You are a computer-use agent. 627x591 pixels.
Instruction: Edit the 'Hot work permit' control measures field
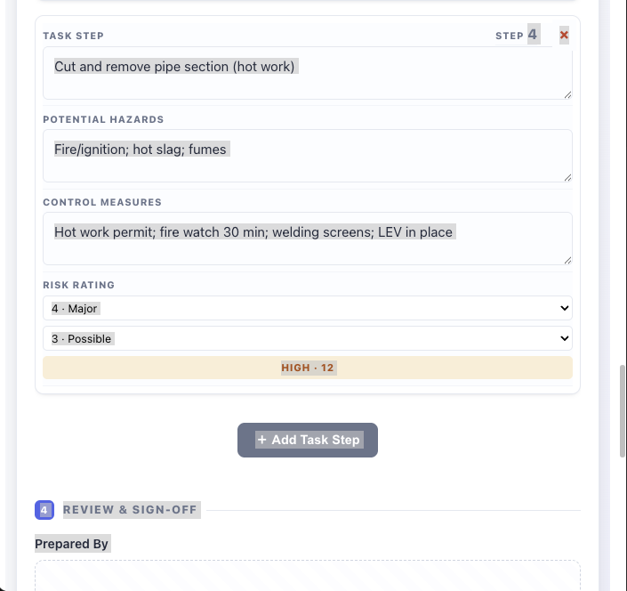pyautogui.click(x=308, y=239)
